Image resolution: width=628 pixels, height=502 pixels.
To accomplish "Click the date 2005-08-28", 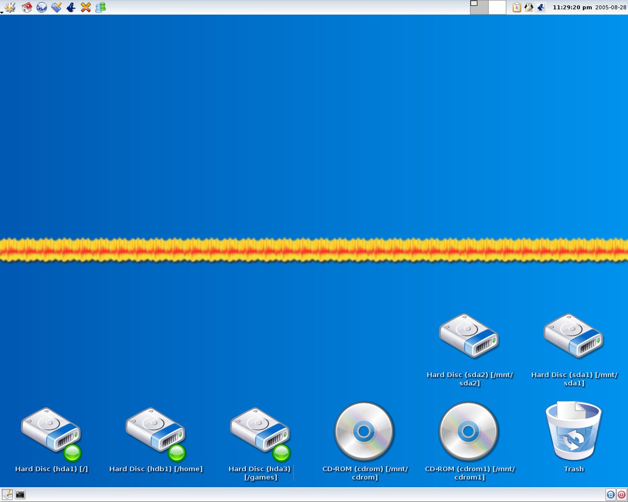I will (611, 7).
